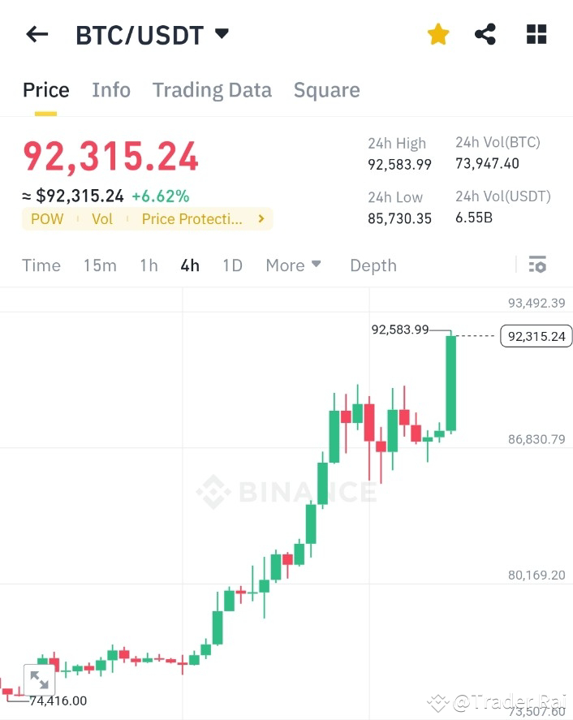
Task: Switch to the Trading Data tab
Action: pos(212,89)
